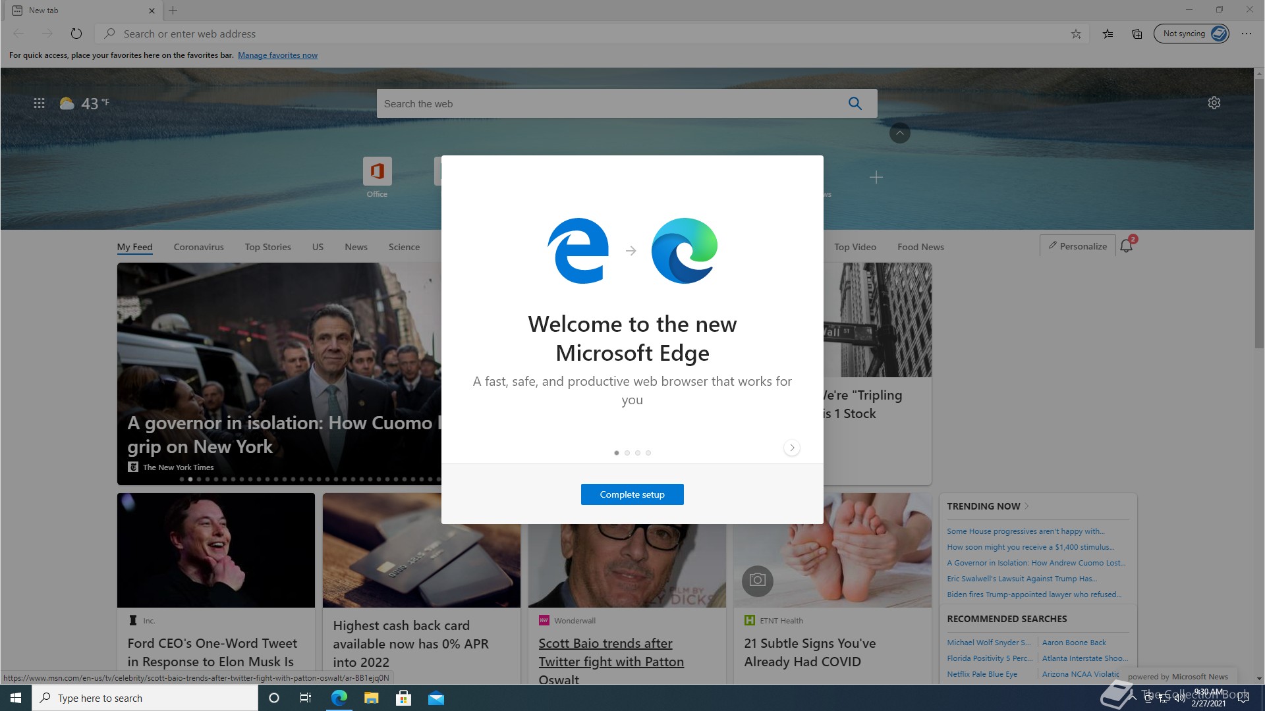Open Some House progressives aren't happy link
This screenshot has height=711, width=1265.
click(1026, 531)
